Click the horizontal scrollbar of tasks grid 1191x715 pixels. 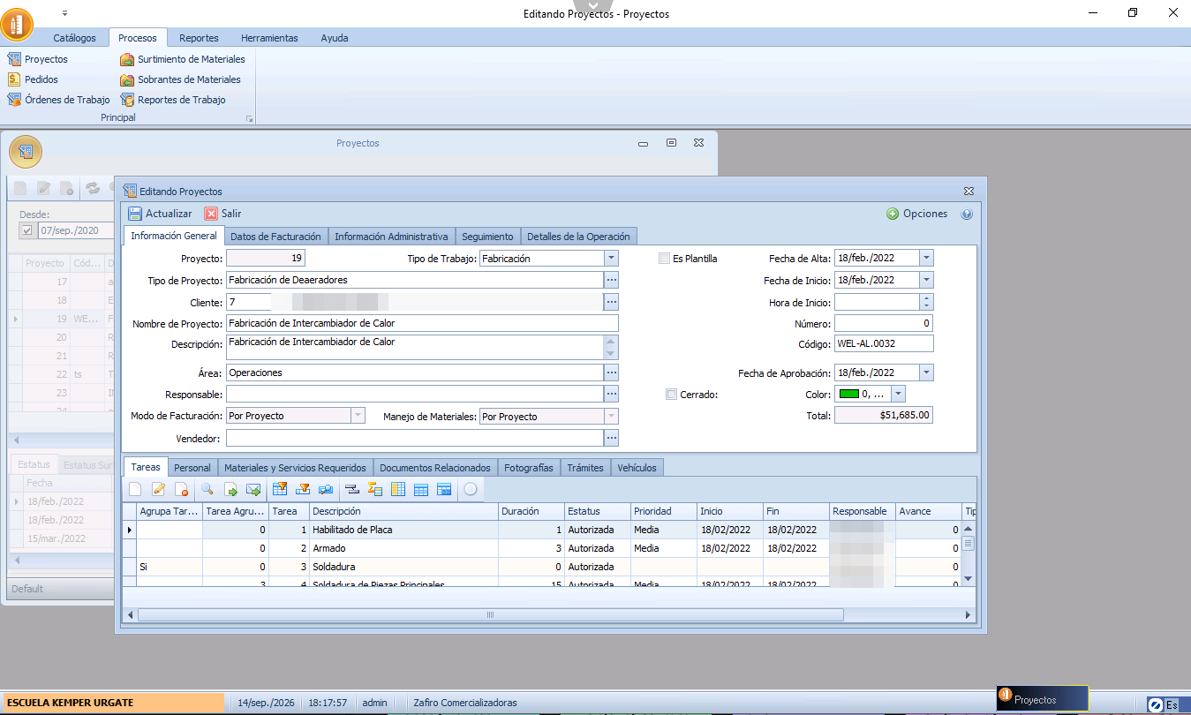491,614
